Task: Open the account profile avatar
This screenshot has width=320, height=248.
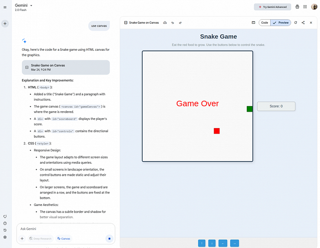Action: (314, 7)
